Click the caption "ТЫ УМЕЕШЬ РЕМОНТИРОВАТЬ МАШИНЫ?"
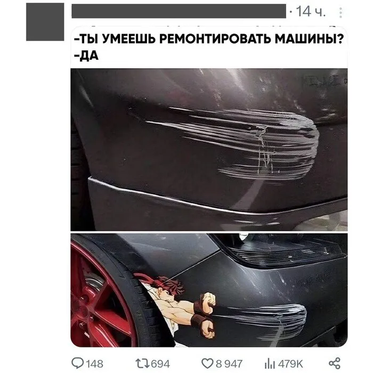This screenshot has height=373, width=373. click(209, 39)
